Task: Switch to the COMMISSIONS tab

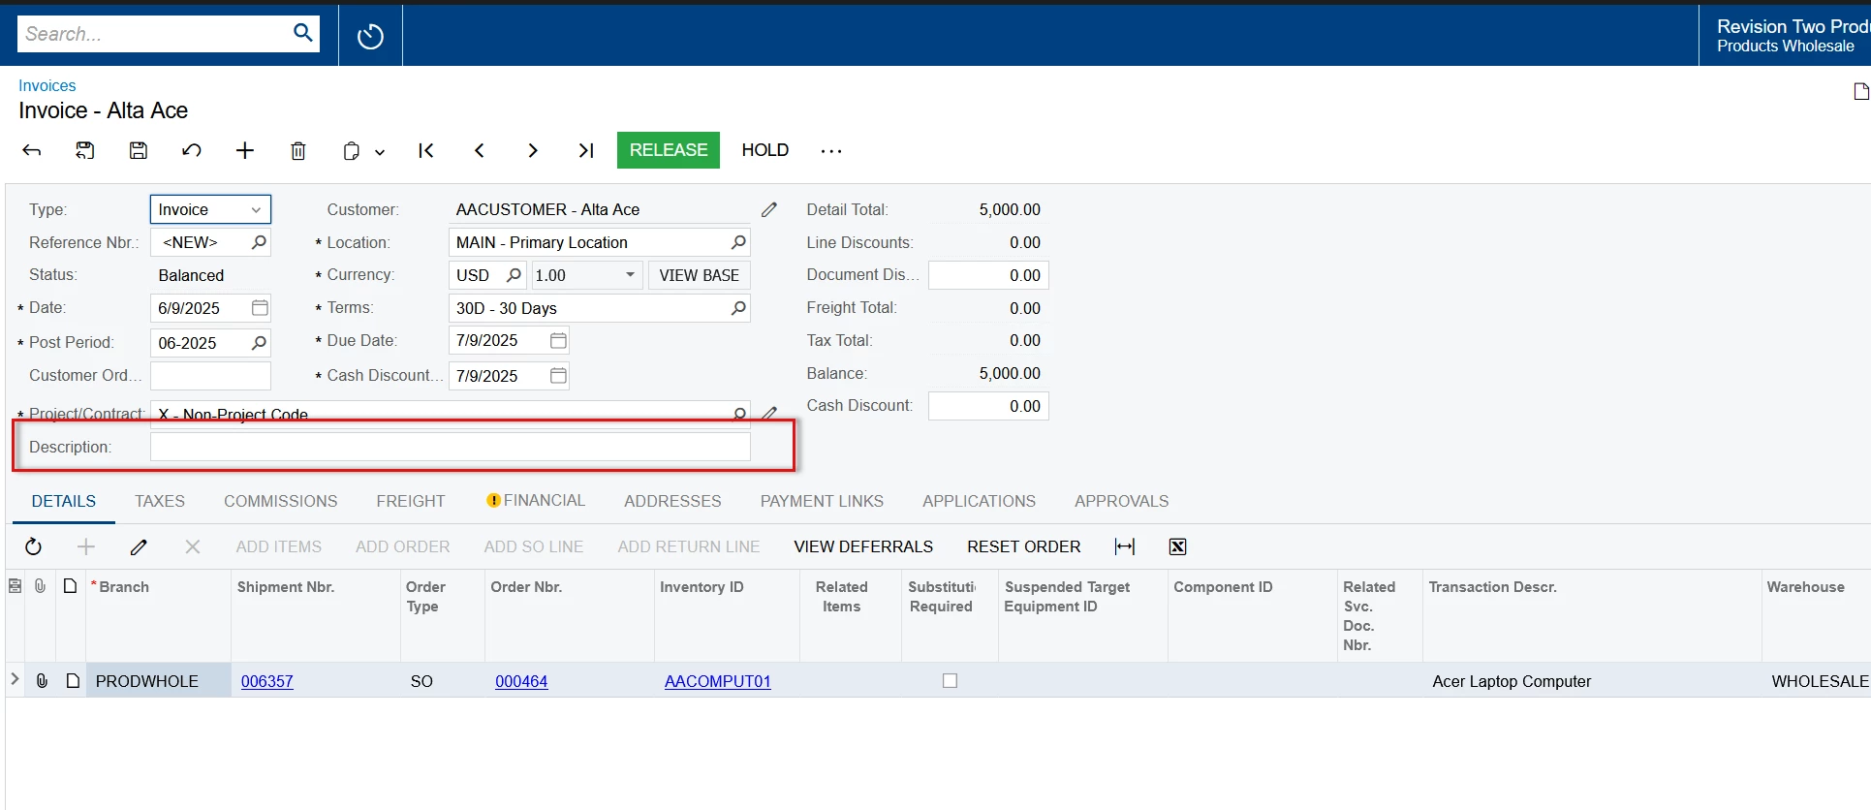Action: point(281,501)
